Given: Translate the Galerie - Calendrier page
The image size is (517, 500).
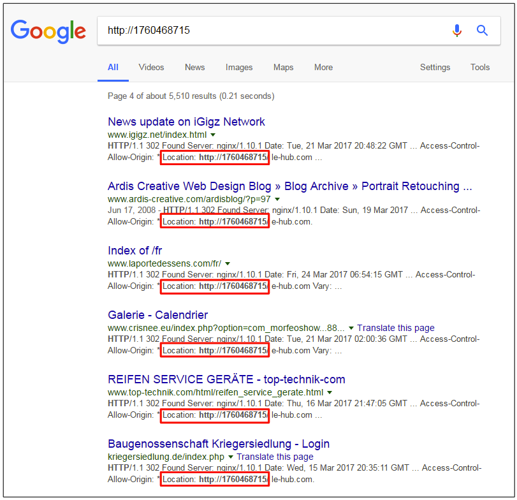Looking at the screenshot, I should coord(395,328).
